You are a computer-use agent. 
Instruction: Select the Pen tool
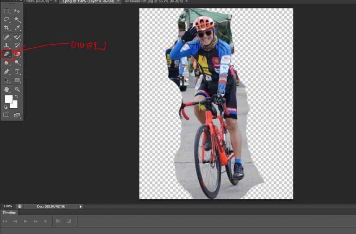[7, 71]
